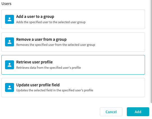Click the Users section heading

(6, 4)
